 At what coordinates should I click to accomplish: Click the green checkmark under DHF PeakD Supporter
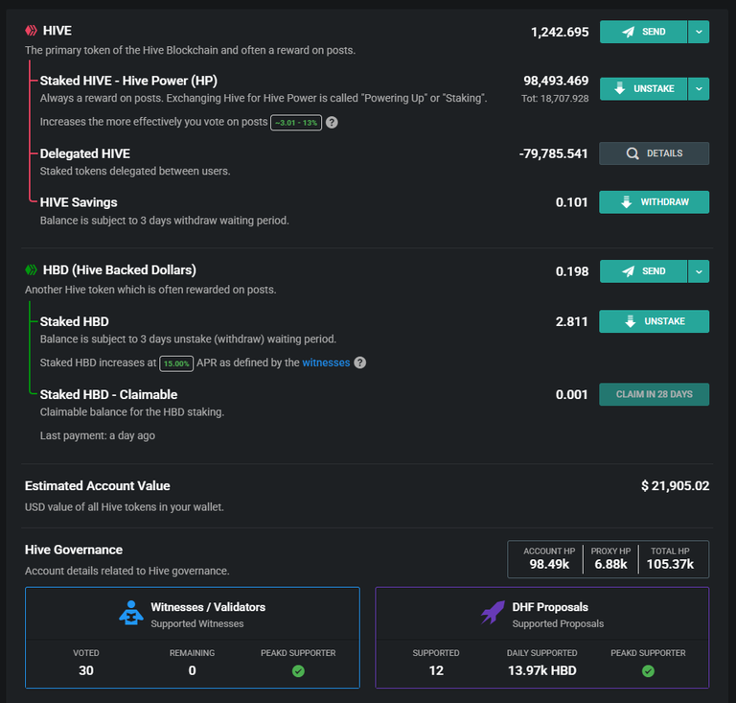[x=648, y=671]
